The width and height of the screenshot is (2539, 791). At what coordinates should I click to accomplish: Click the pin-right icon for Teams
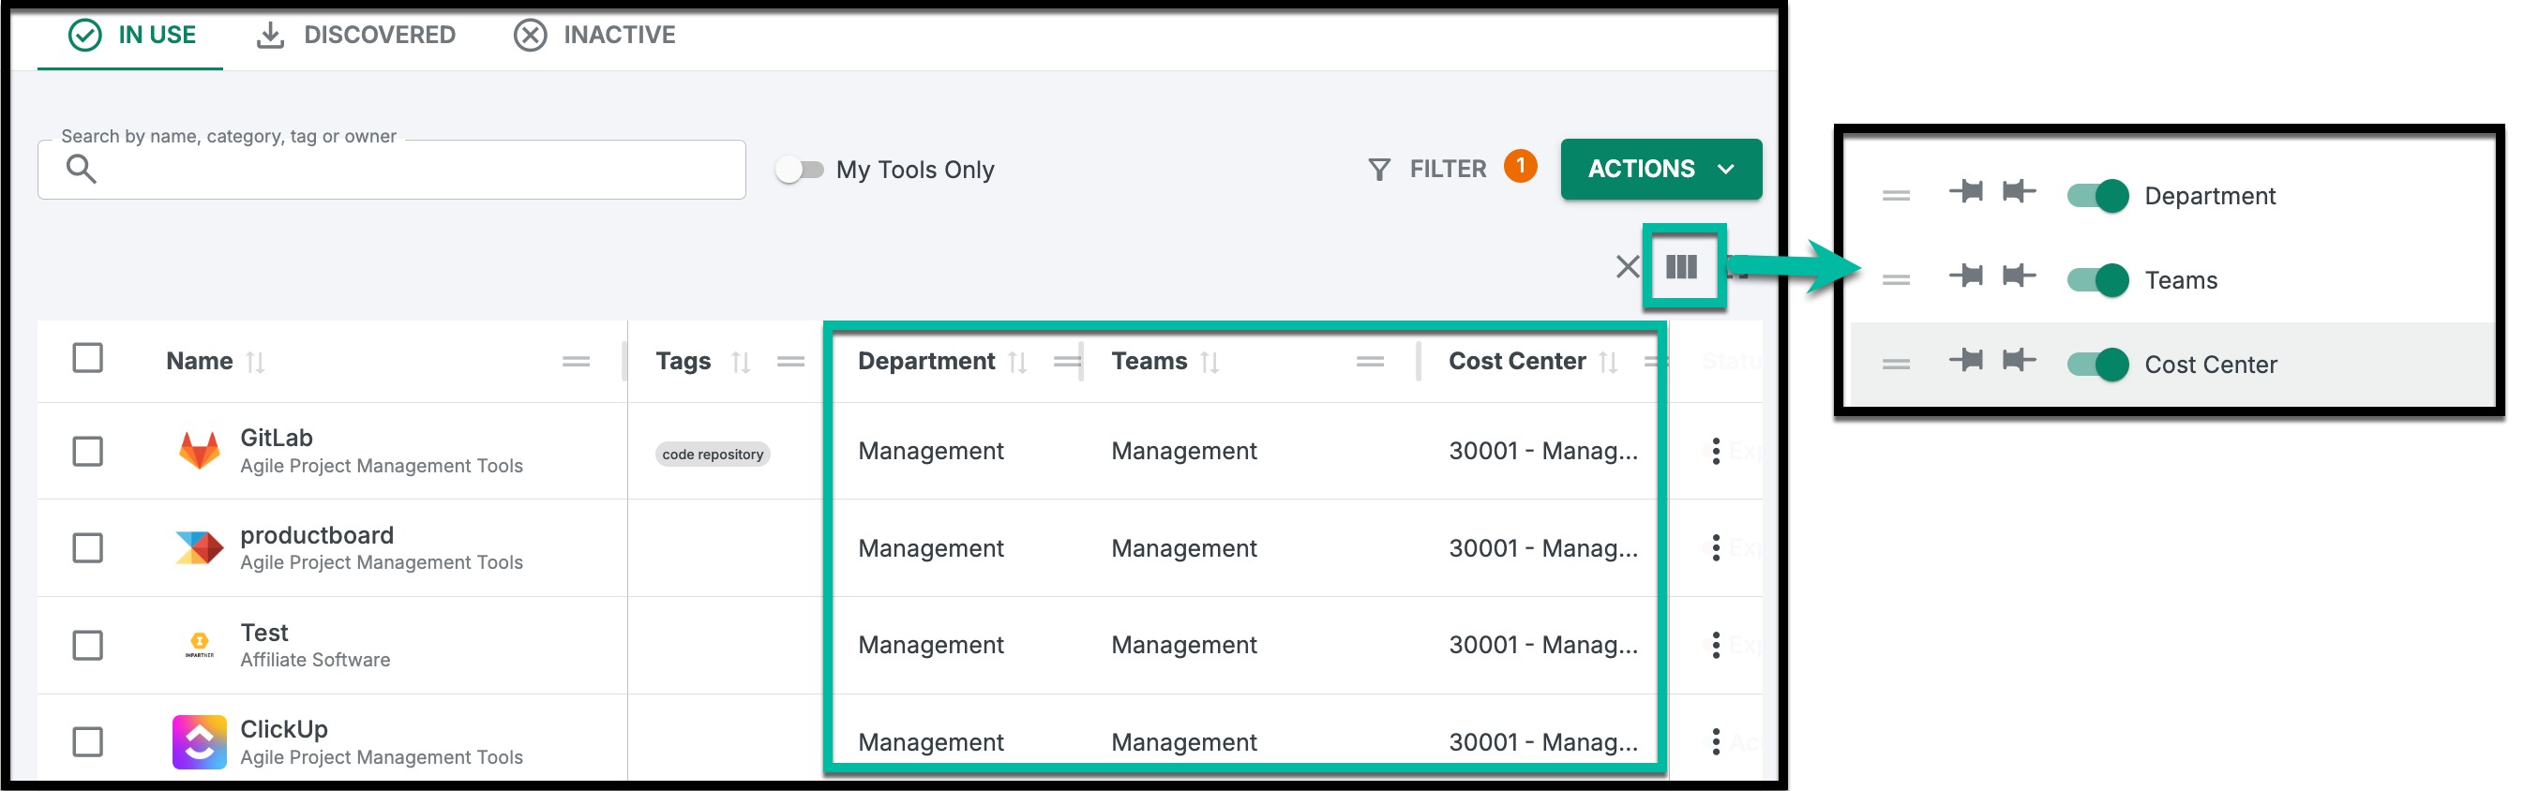pyautogui.click(x=2019, y=276)
